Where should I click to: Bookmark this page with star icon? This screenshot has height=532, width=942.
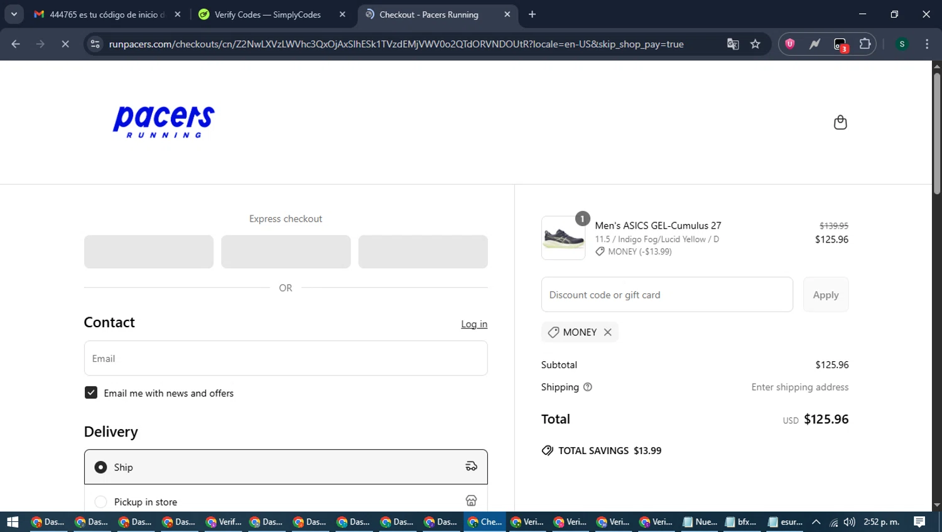pyautogui.click(x=755, y=44)
